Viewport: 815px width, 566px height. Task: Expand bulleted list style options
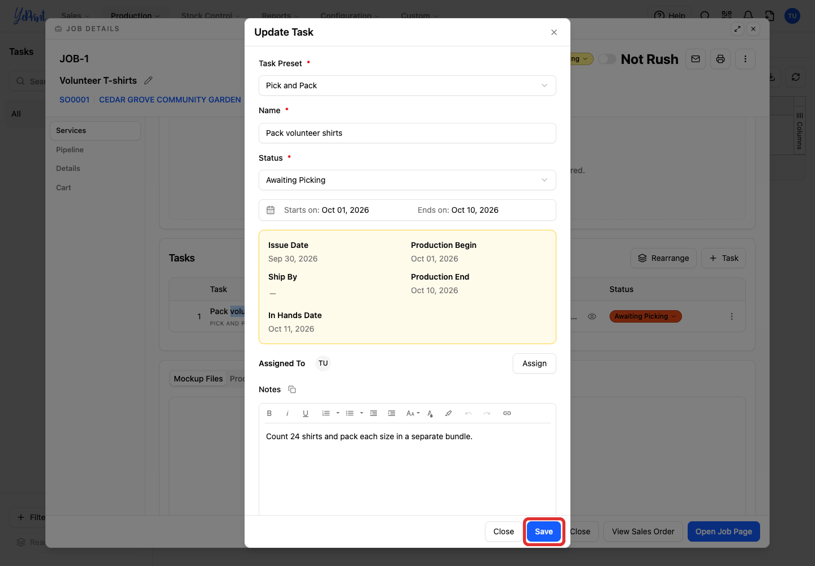[x=362, y=413]
